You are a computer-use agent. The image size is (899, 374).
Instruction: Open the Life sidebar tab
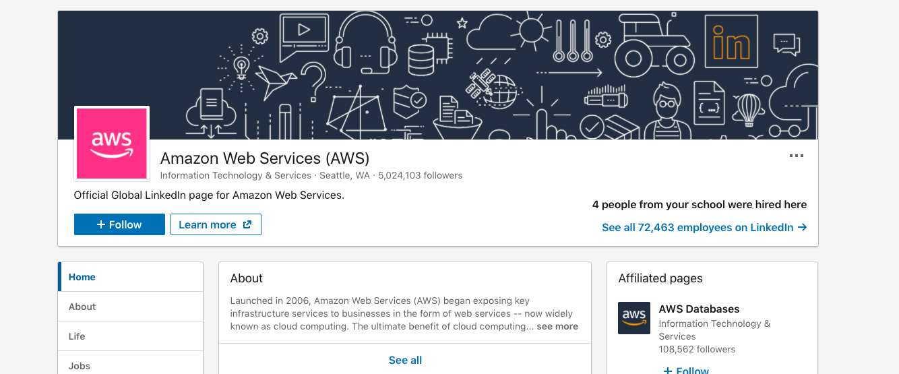[x=131, y=336]
